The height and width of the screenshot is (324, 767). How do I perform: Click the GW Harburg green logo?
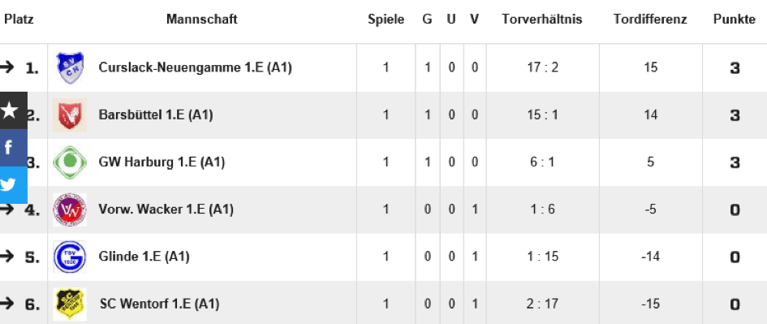(x=70, y=162)
